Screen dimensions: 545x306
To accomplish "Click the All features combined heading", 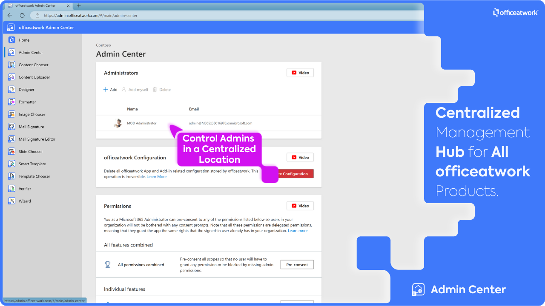I will 128,245.
